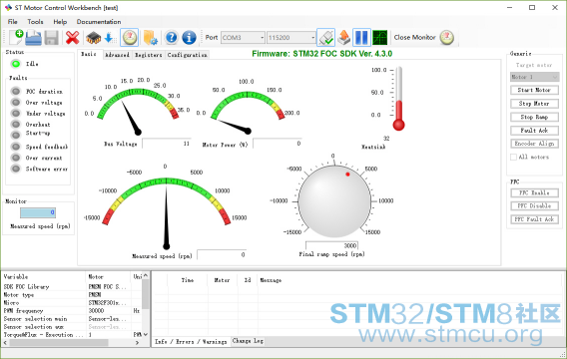Click the red X delete icon

click(x=72, y=38)
